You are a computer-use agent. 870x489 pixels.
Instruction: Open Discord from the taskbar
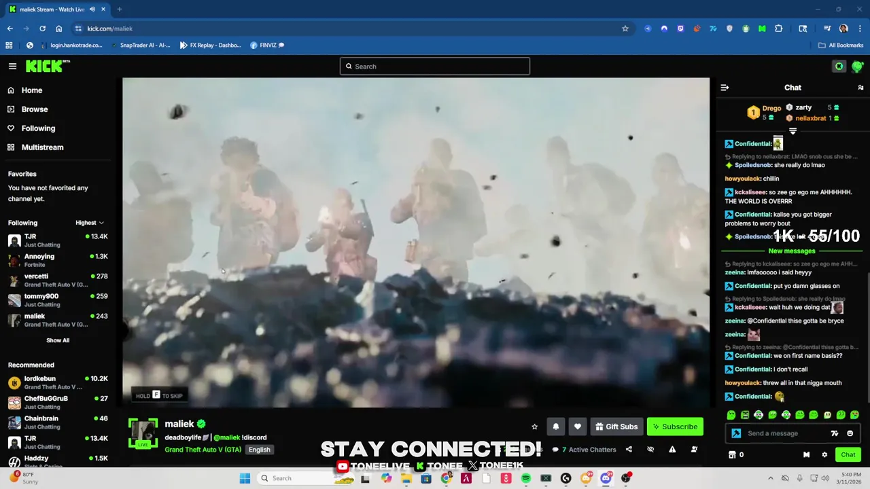coord(606,478)
